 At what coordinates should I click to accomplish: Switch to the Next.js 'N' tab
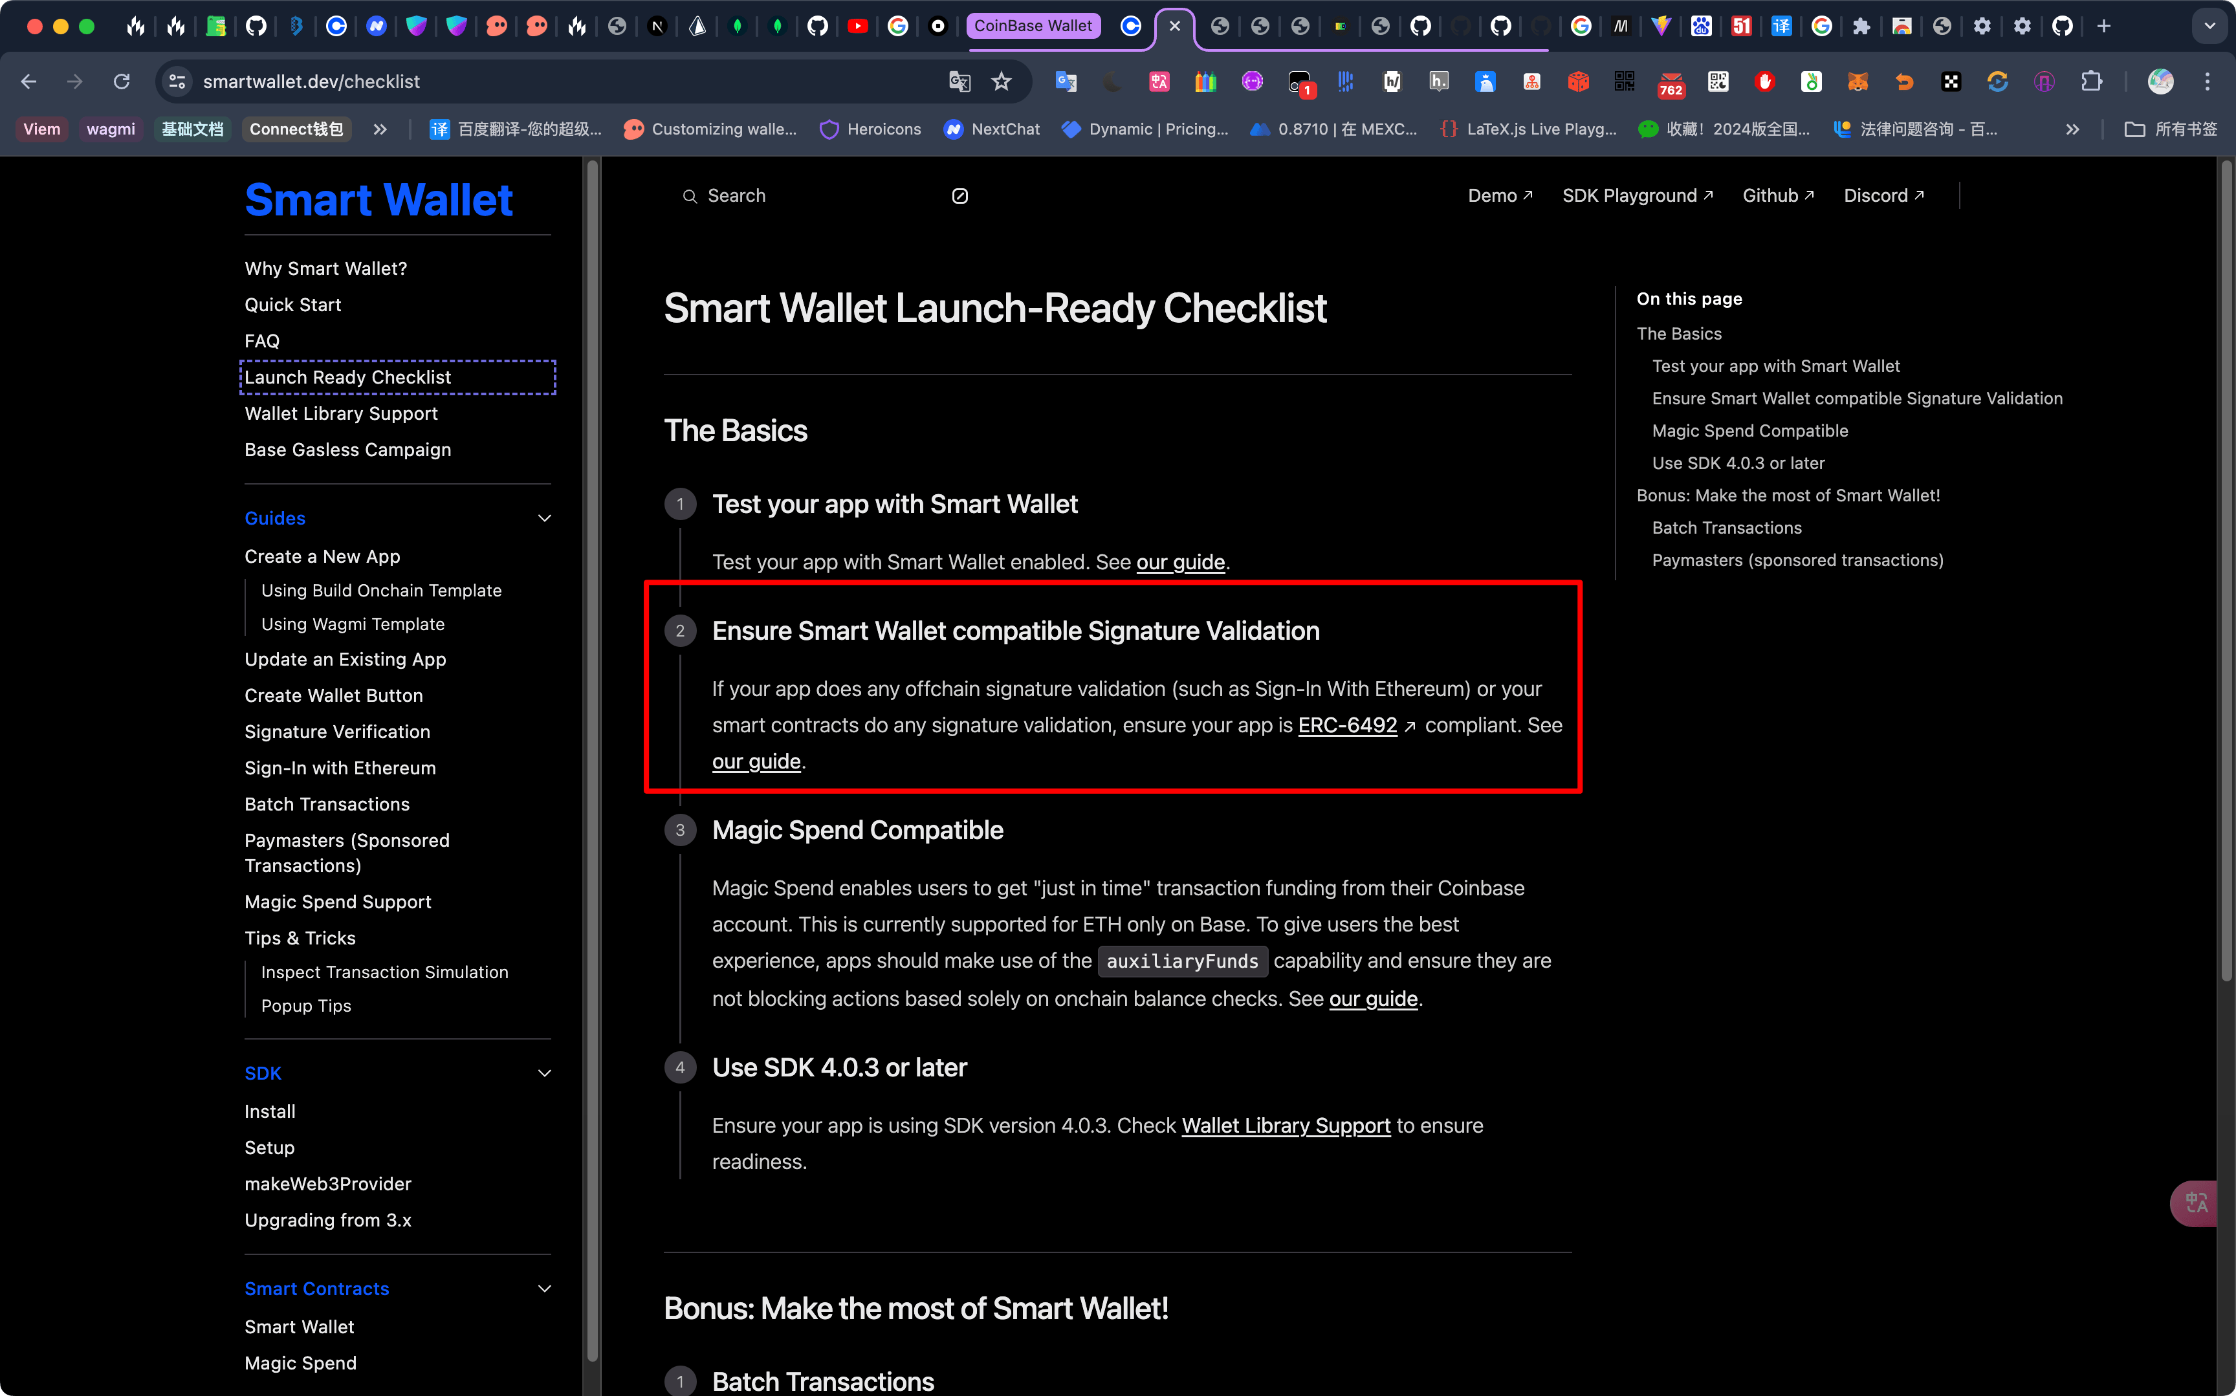[x=657, y=26]
